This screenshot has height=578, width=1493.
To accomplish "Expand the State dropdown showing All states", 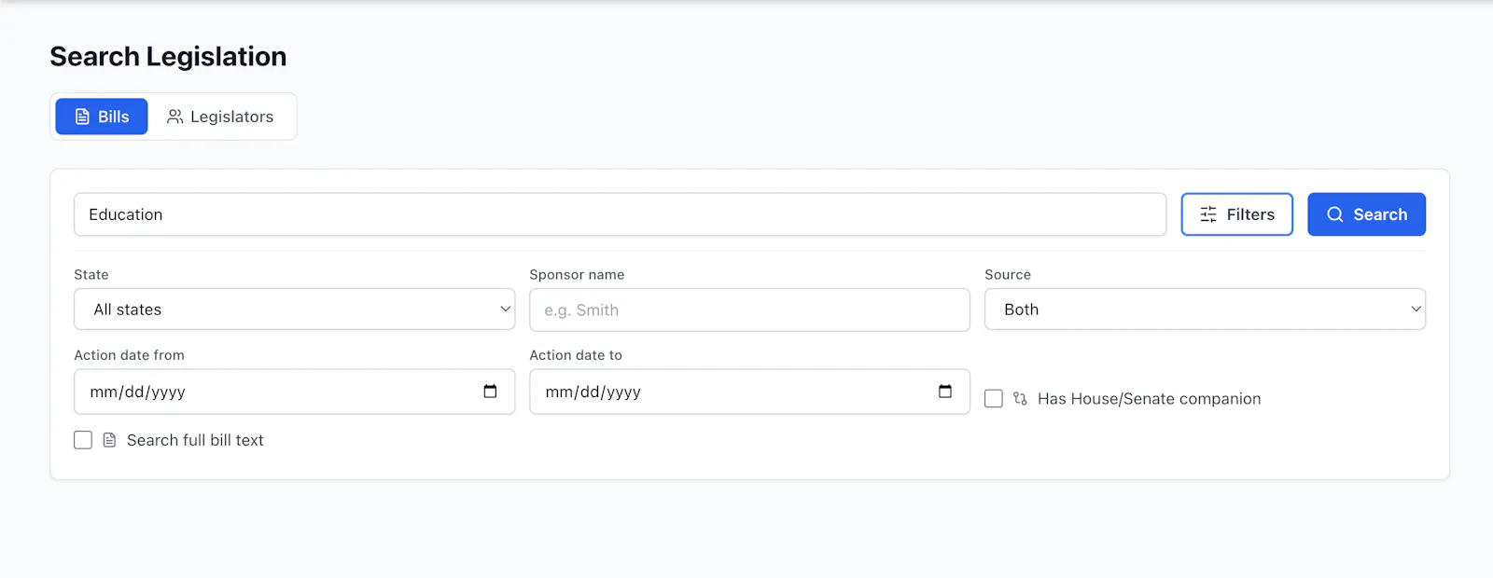I will 294,310.
